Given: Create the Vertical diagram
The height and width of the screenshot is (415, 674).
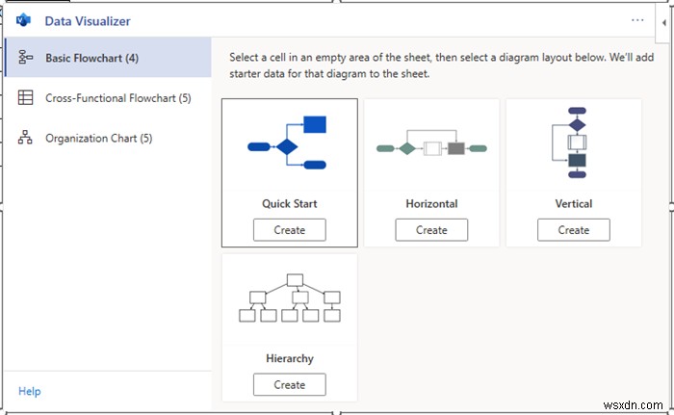Looking at the screenshot, I should coord(574,230).
